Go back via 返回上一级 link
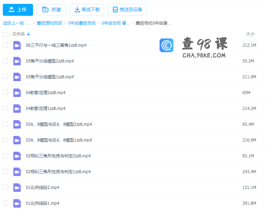 pyautogui.click(x=13, y=23)
